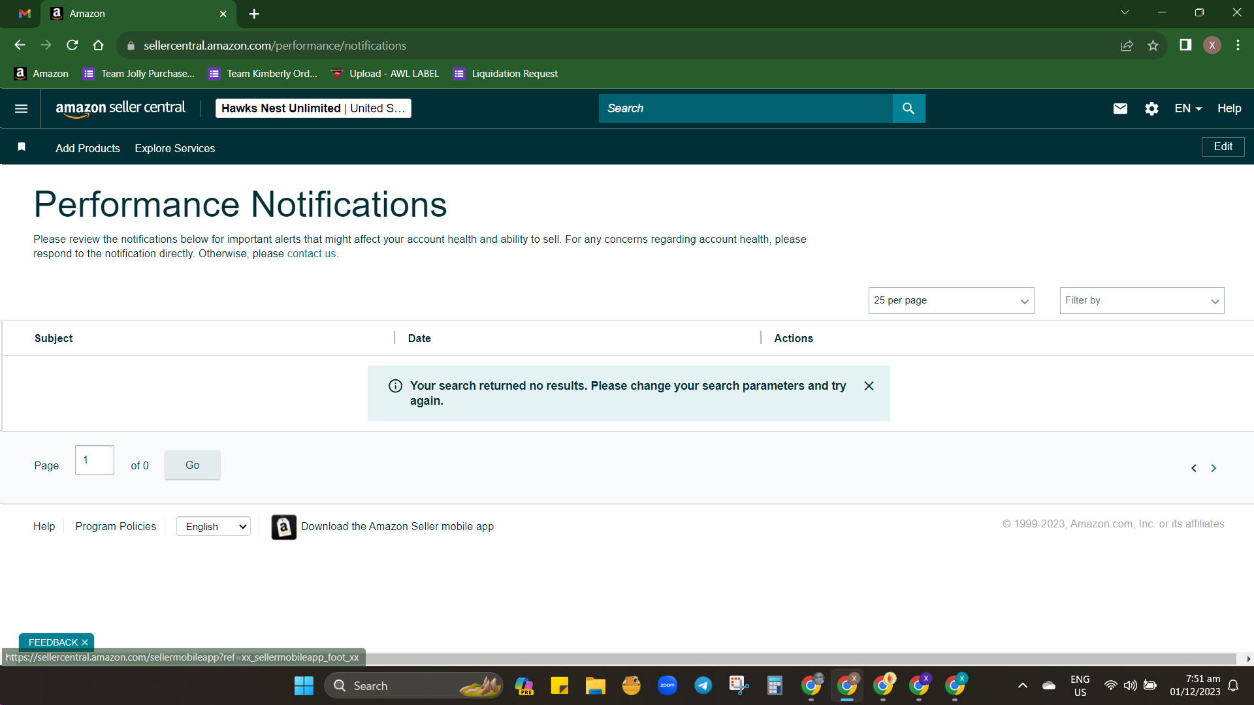Viewport: 1254px width, 705px height.
Task: Click the Windows taskbar Search box
Action: click(413, 686)
